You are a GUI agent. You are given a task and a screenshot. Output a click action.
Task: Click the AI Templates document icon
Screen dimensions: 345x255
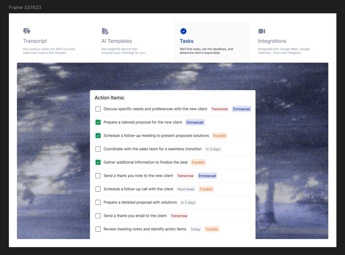(x=105, y=31)
